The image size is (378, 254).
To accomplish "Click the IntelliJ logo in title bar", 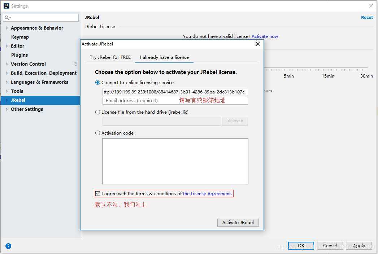I will pyautogui.click(x=6, y=6).
